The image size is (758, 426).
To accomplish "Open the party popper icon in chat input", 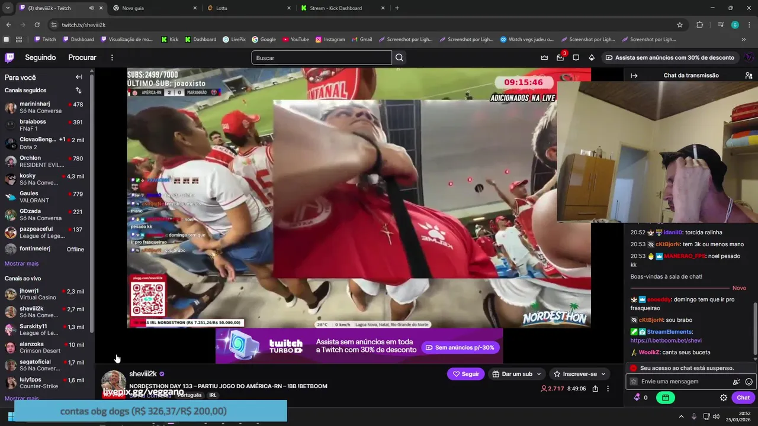I will point(736,382).
